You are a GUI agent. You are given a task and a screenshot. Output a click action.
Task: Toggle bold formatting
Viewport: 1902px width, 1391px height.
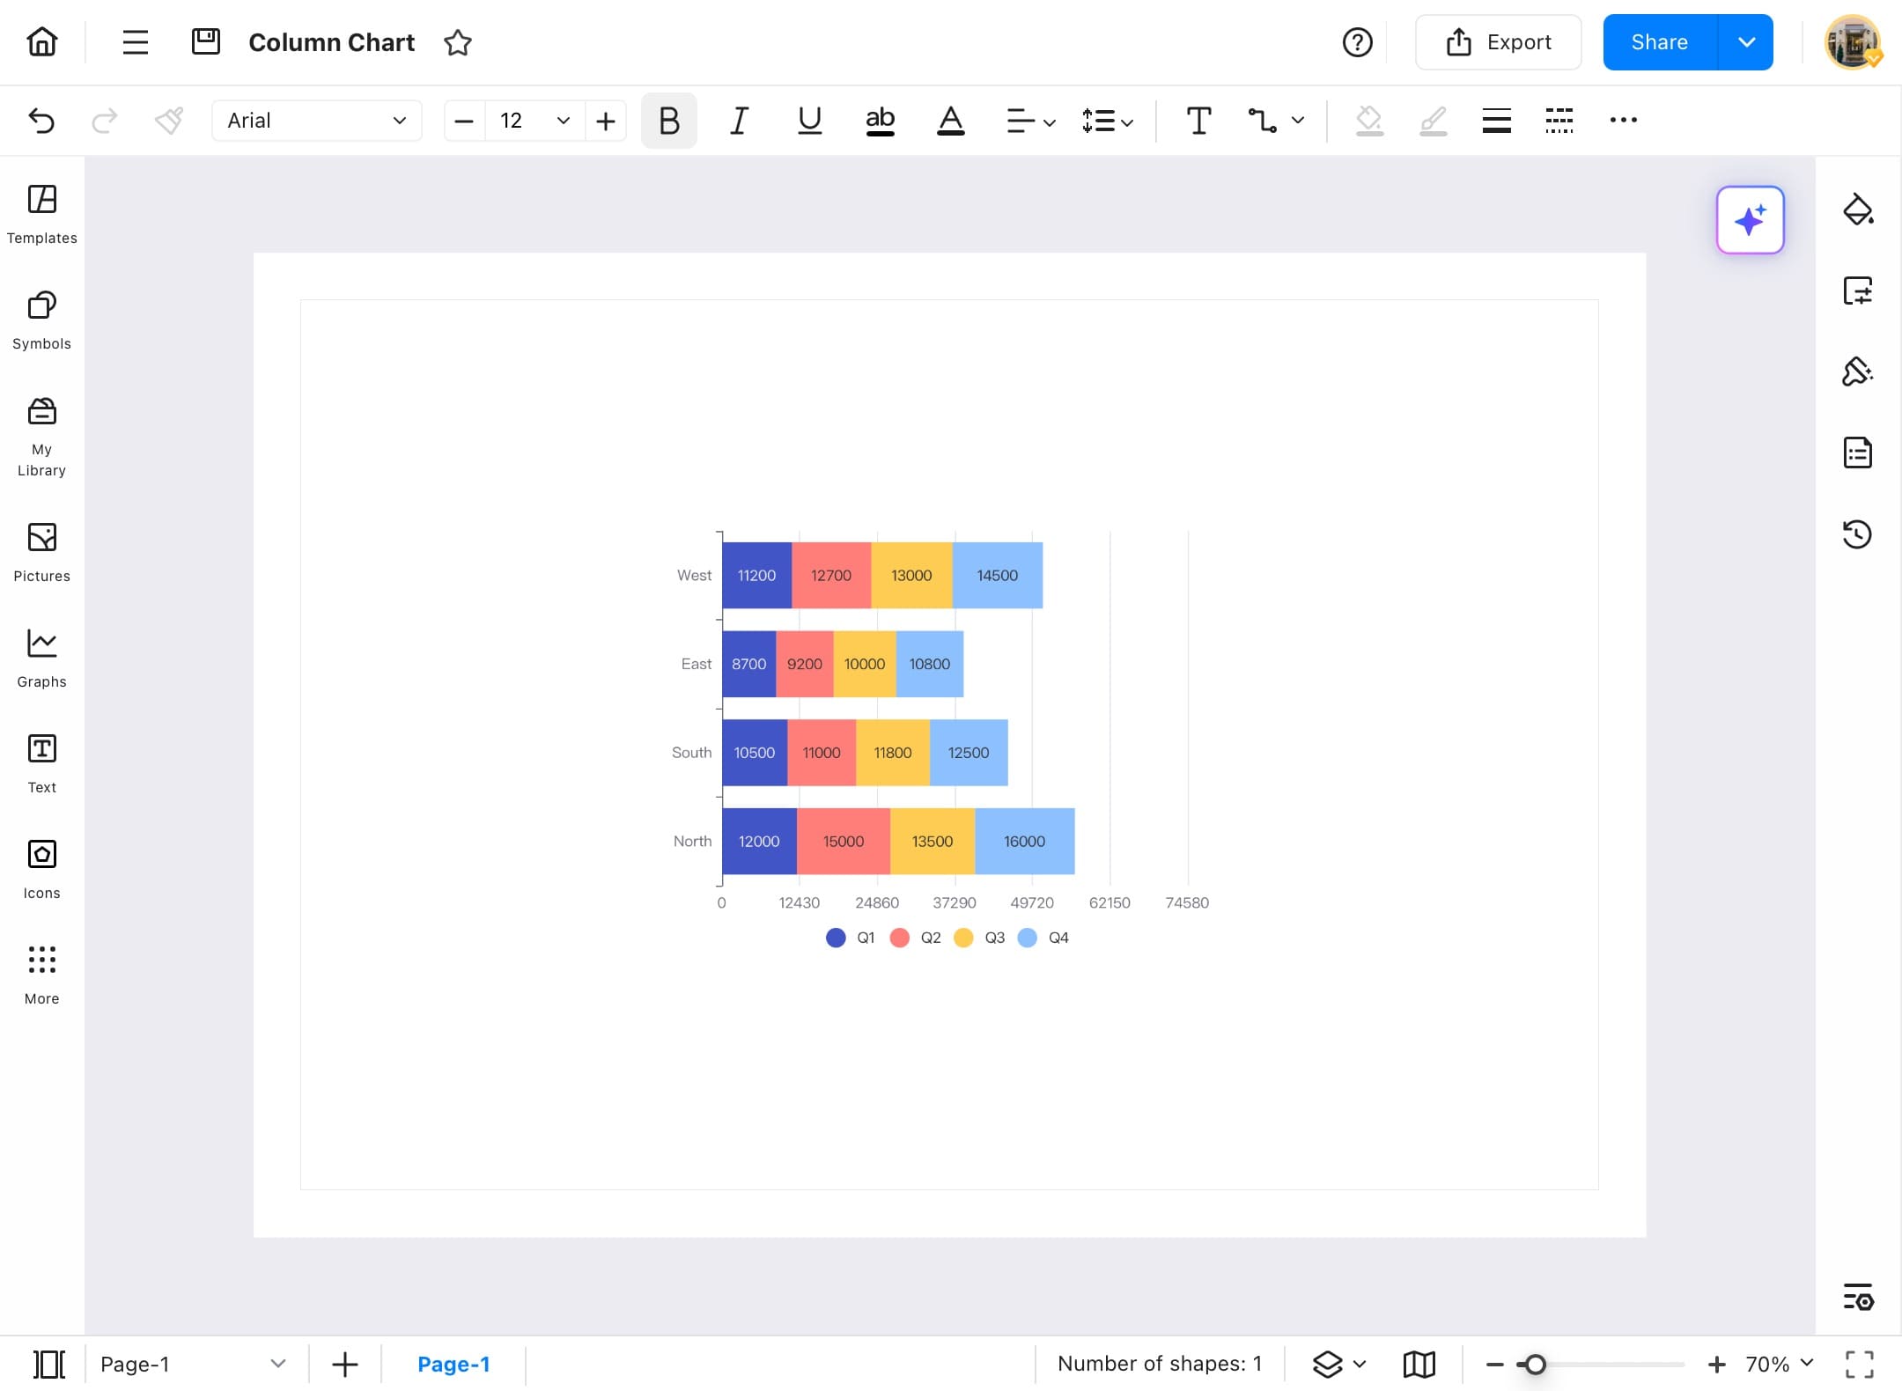(667, 121)
